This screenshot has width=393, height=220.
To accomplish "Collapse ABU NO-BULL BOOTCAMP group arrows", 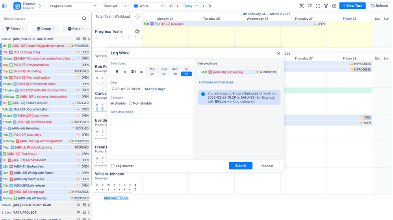I will [89, 39].
